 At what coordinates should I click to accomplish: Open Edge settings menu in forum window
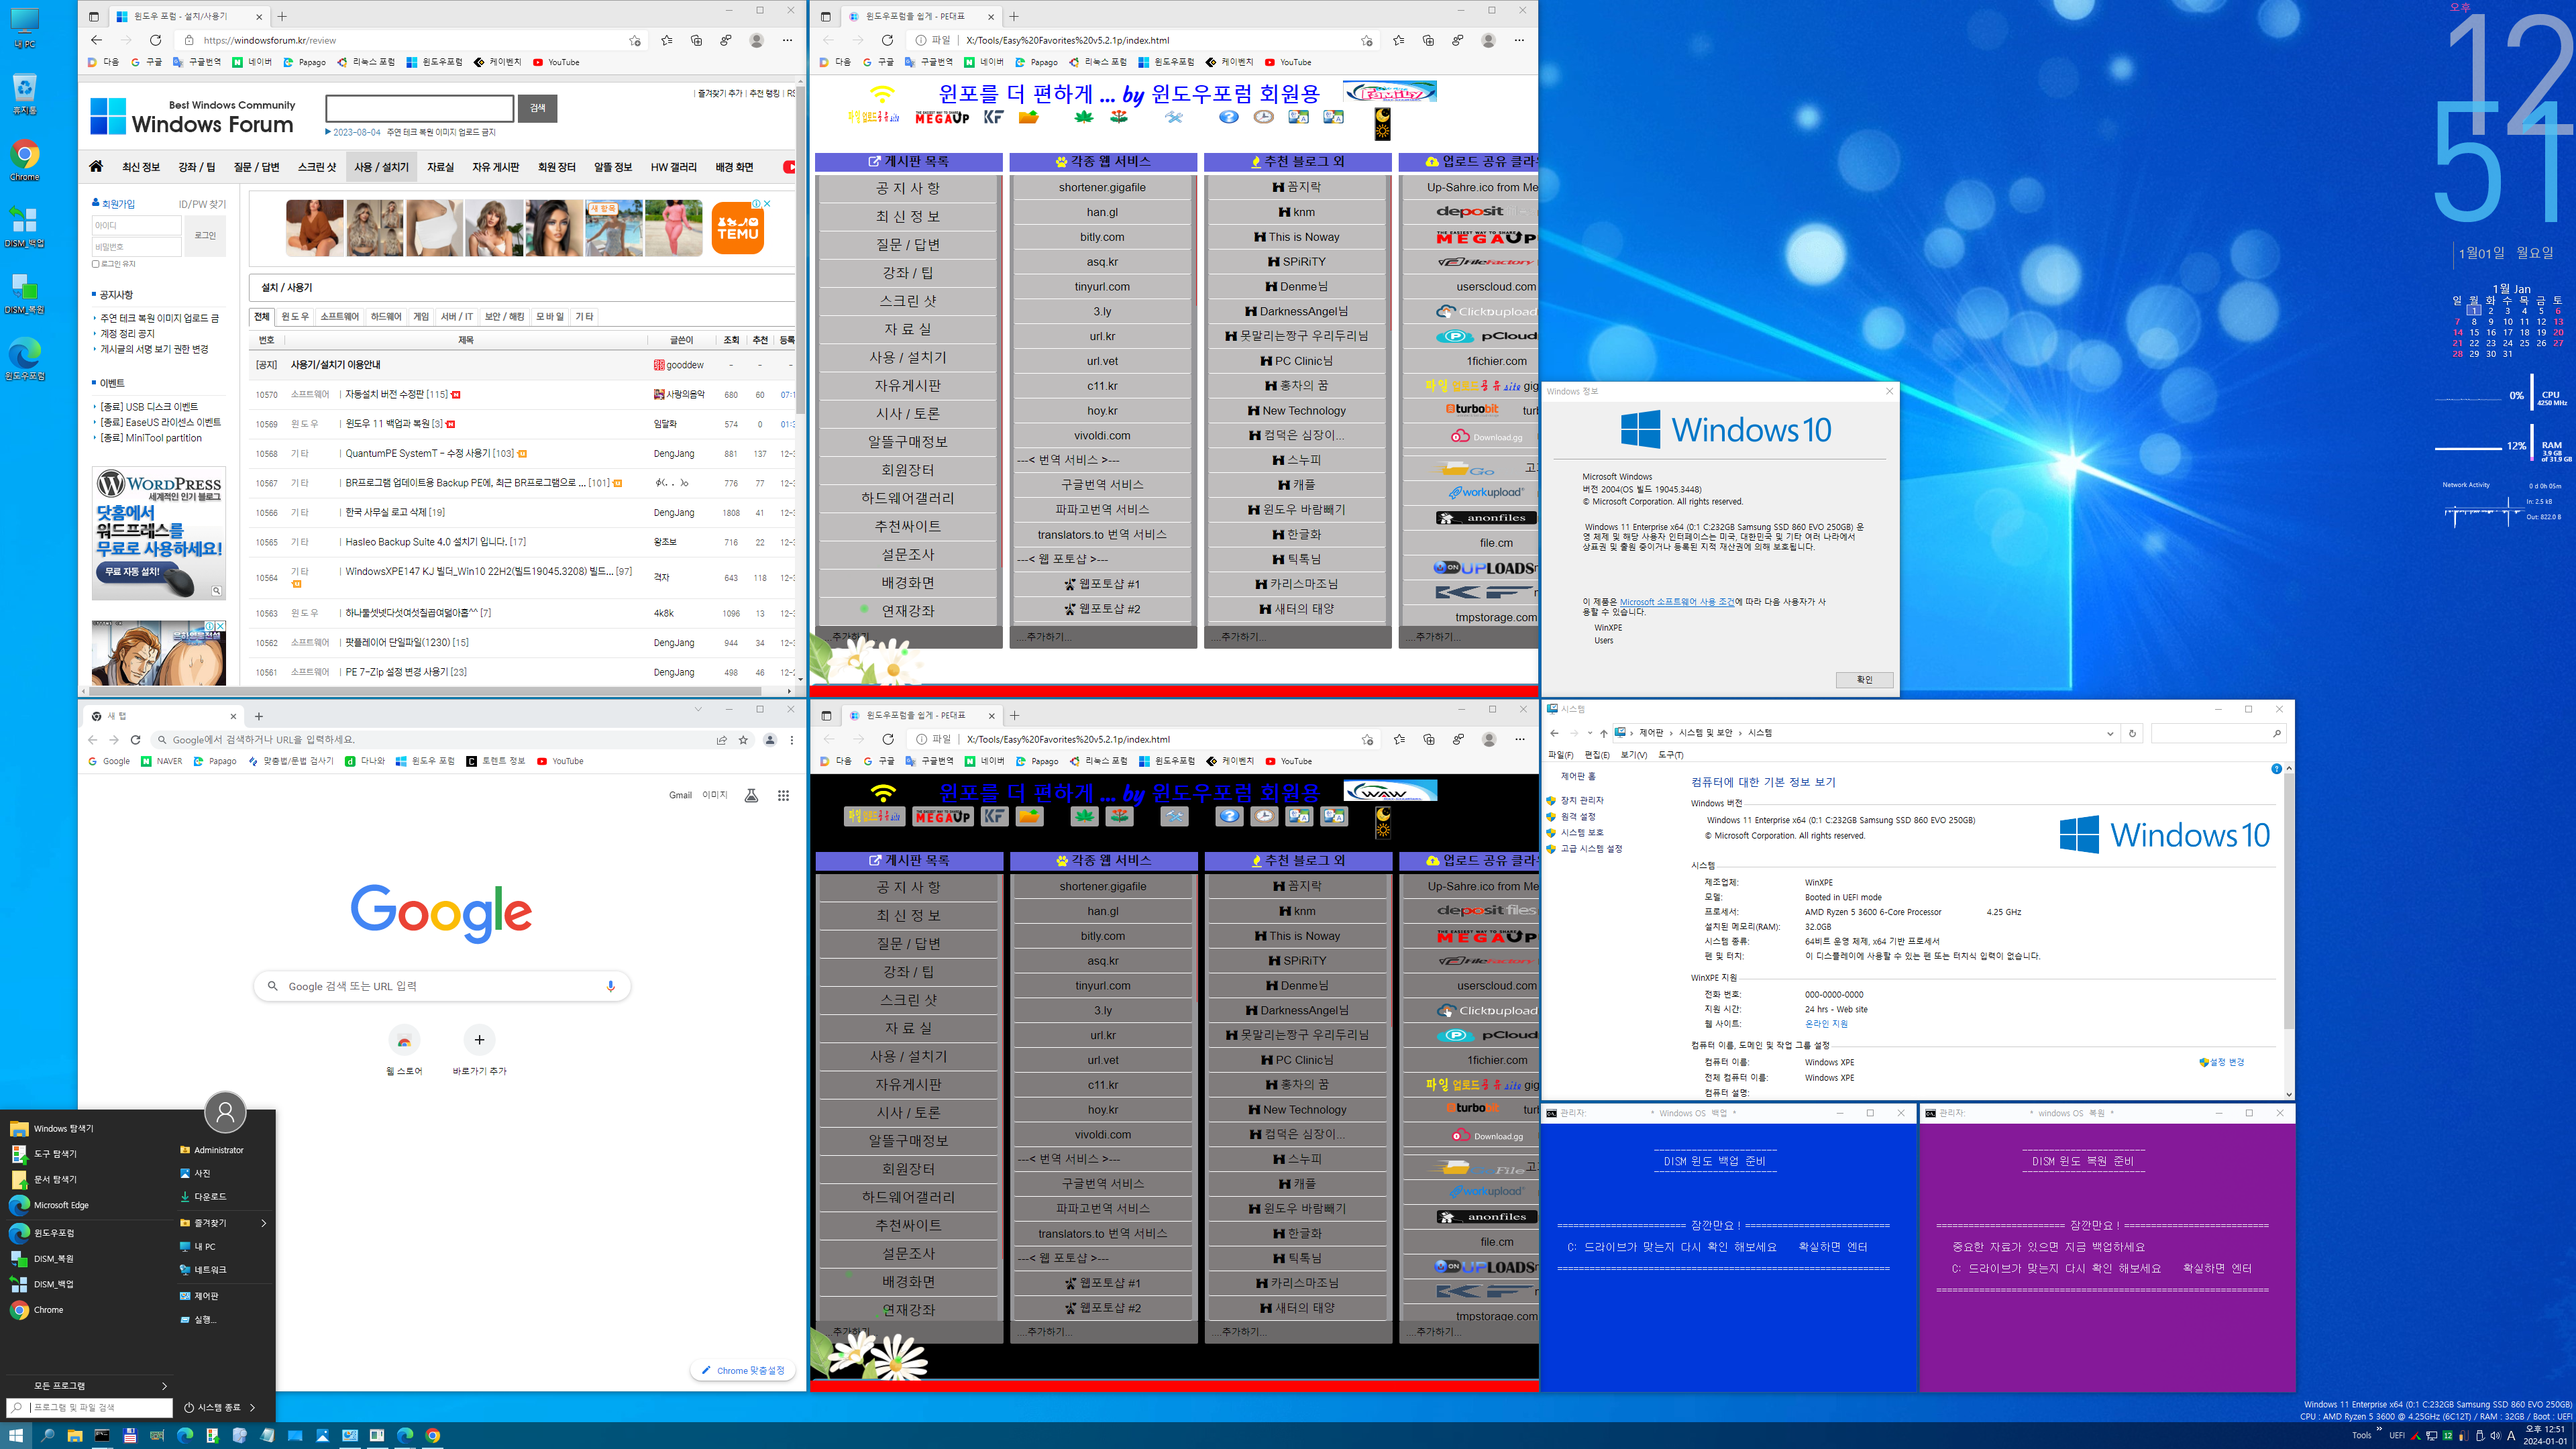point(787,40)
